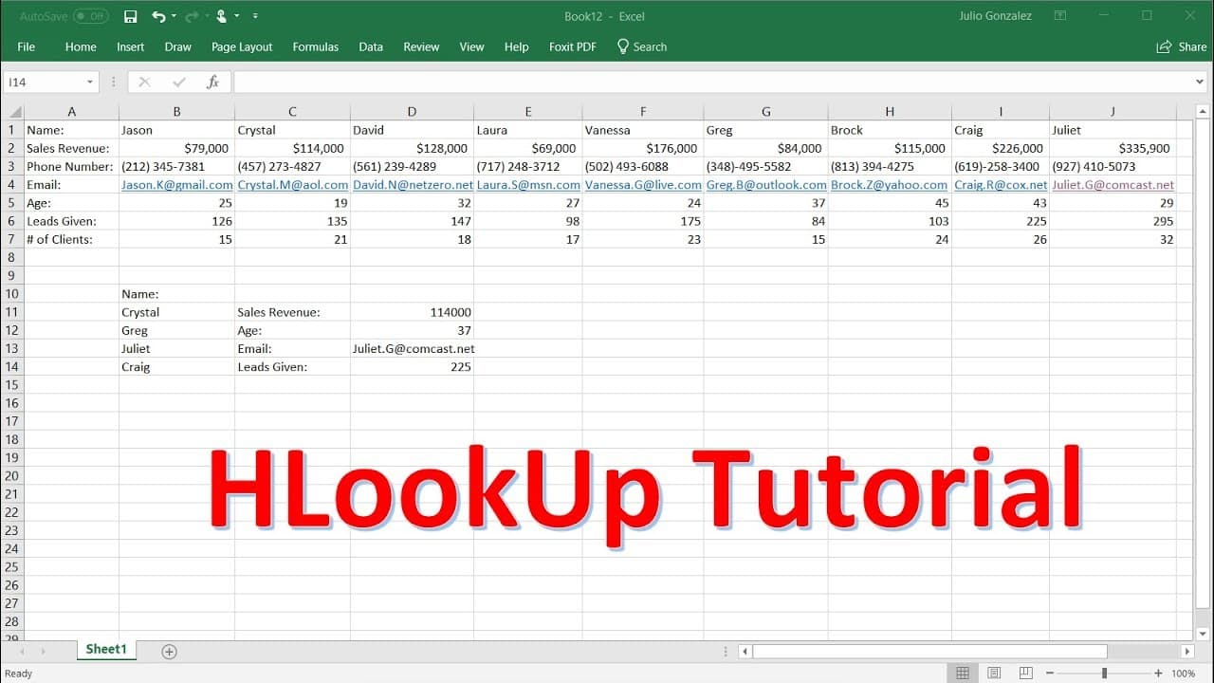Click the Share icon at the top right
The height and width of the screenshot is (683, 1214).
coord(1164,46)
